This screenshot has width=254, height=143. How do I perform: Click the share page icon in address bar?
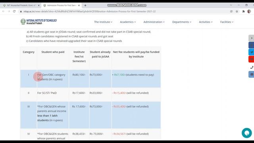pyautogui.click(x=231, y=12)
